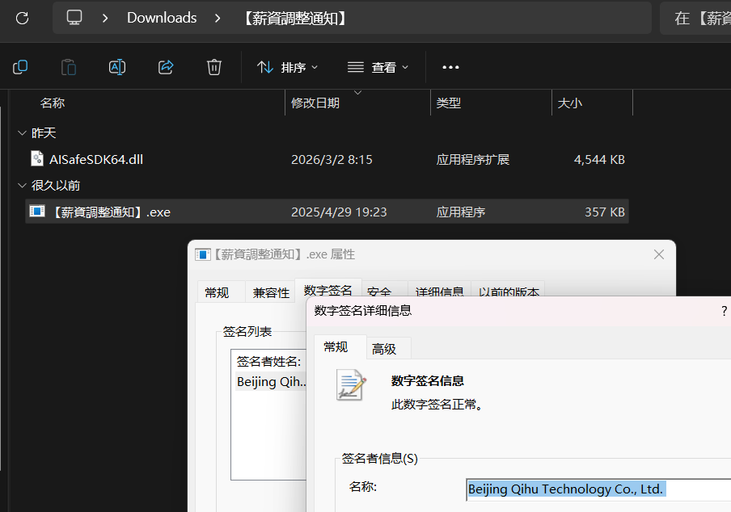This screenshot has width=731, height=512.
Task: Switch to the 兼容性 tab
Action: [x=271, y=292]
